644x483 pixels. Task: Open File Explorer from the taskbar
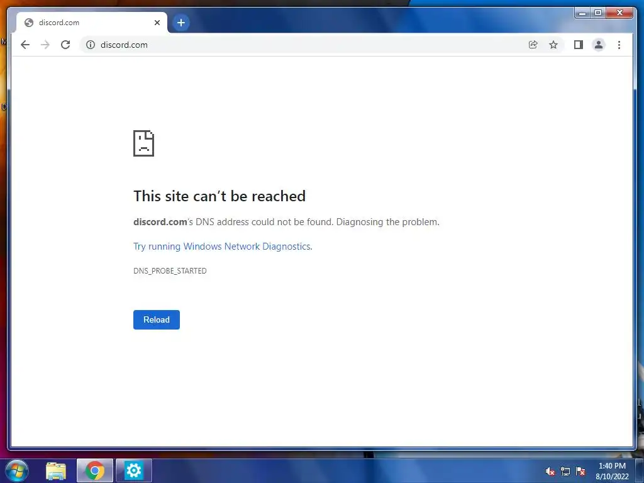click(56, 471)
